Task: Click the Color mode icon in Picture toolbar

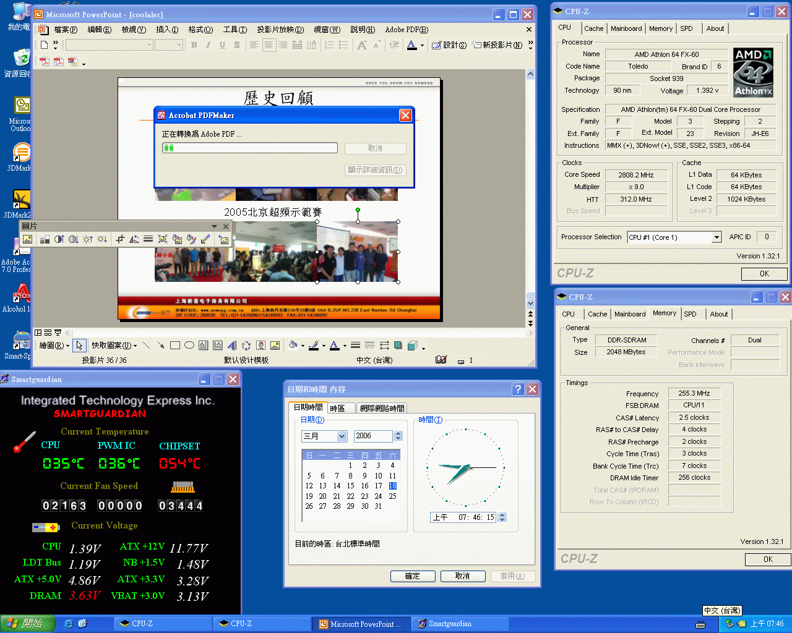Action: (45, 239)
